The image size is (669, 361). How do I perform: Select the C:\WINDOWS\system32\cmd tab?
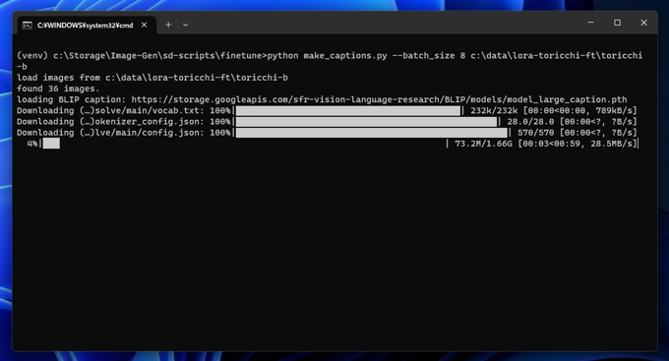[87, 26]
